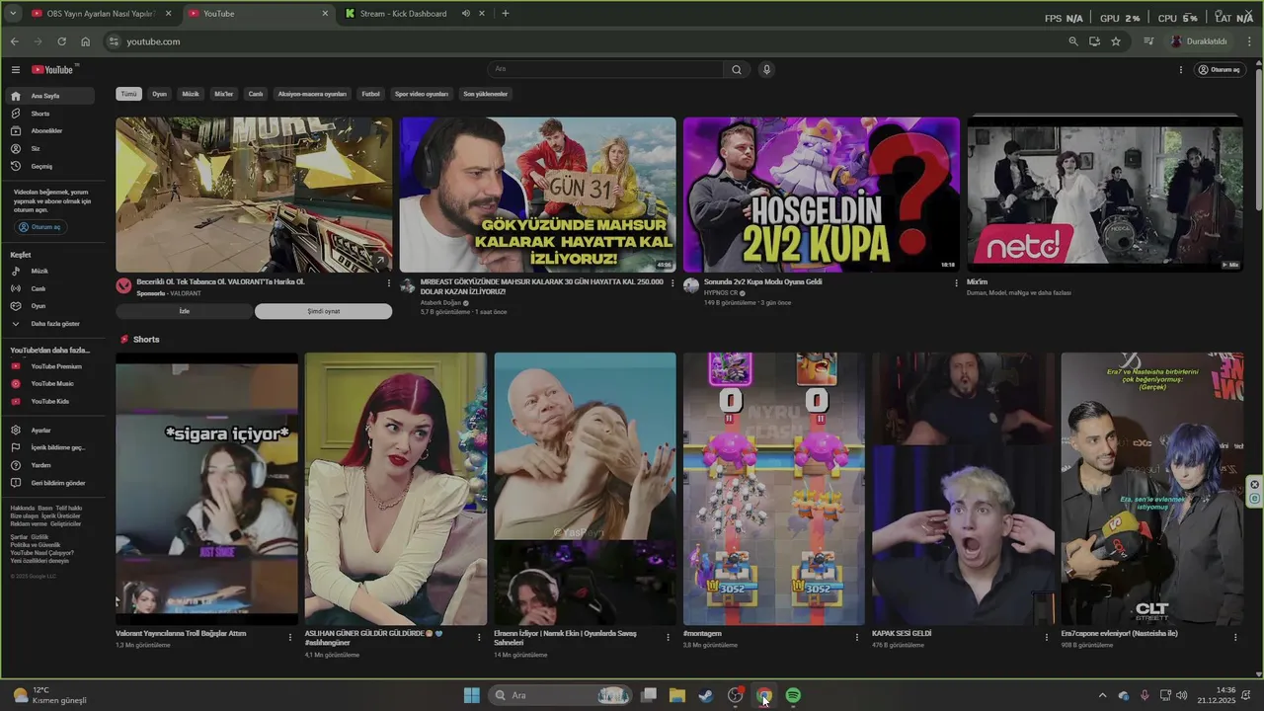1264x711 pixels.
Task: Open the Atakerk Doğan channel link
Action: pos(440,302)
